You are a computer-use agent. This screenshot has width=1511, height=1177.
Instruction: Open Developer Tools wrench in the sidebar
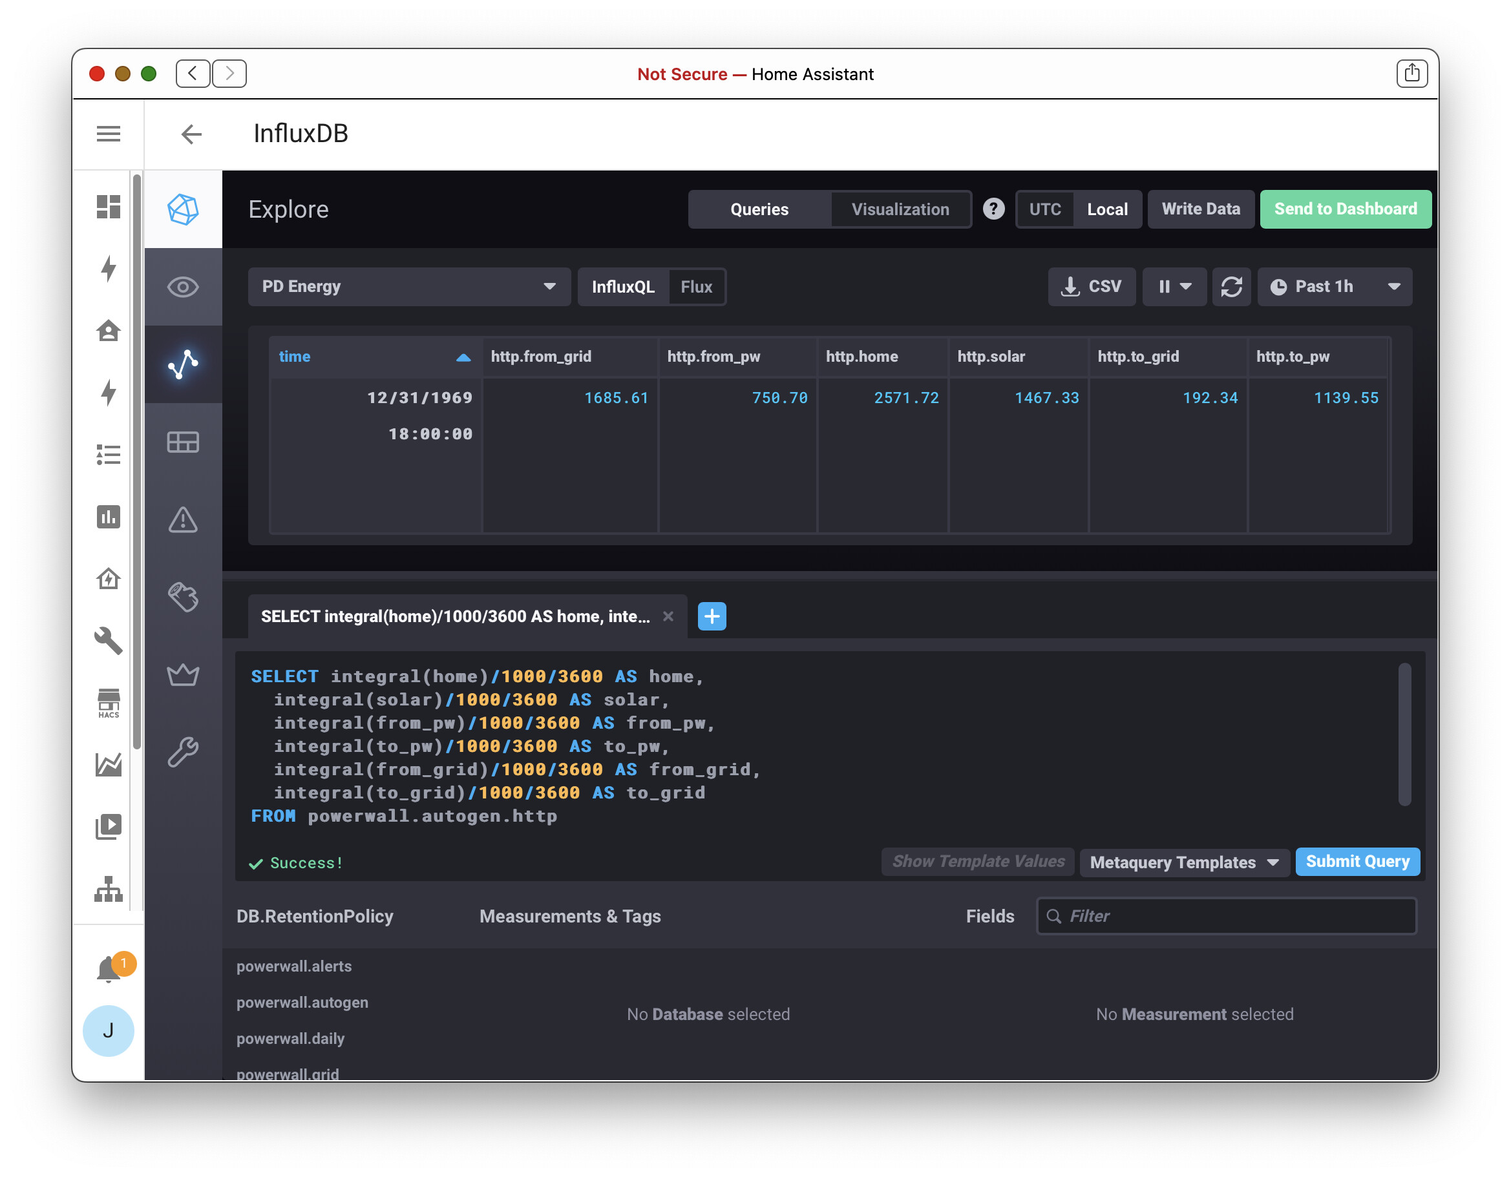109,641
